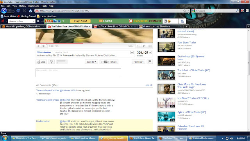Screen dimensions: 250x141
Task: Pop out the video player icon
Action: tap(144, 46)
